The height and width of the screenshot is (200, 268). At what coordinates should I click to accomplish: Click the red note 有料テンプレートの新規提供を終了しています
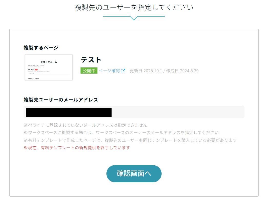coord(77,148)
